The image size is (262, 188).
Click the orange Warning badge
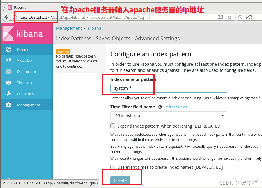click(63, 52)
